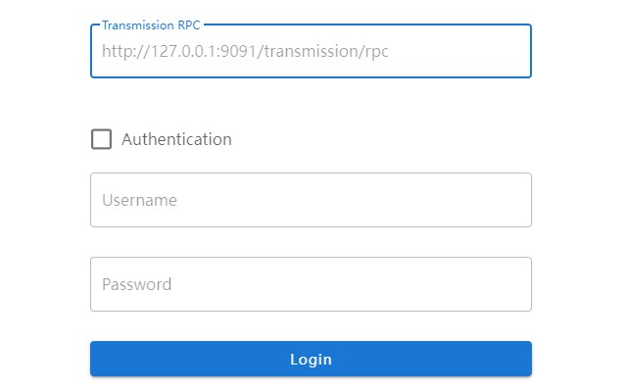Click inside the Username field
The width and height of the screenshot is (627, 392).
point(311,200)
